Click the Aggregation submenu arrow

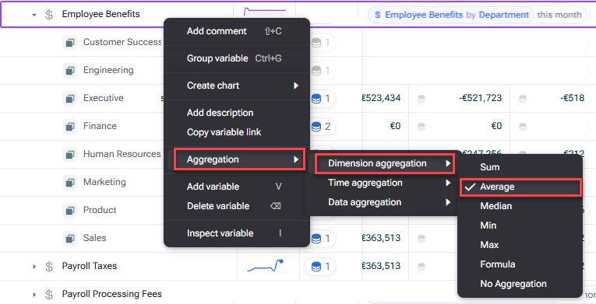pos(296,159)
